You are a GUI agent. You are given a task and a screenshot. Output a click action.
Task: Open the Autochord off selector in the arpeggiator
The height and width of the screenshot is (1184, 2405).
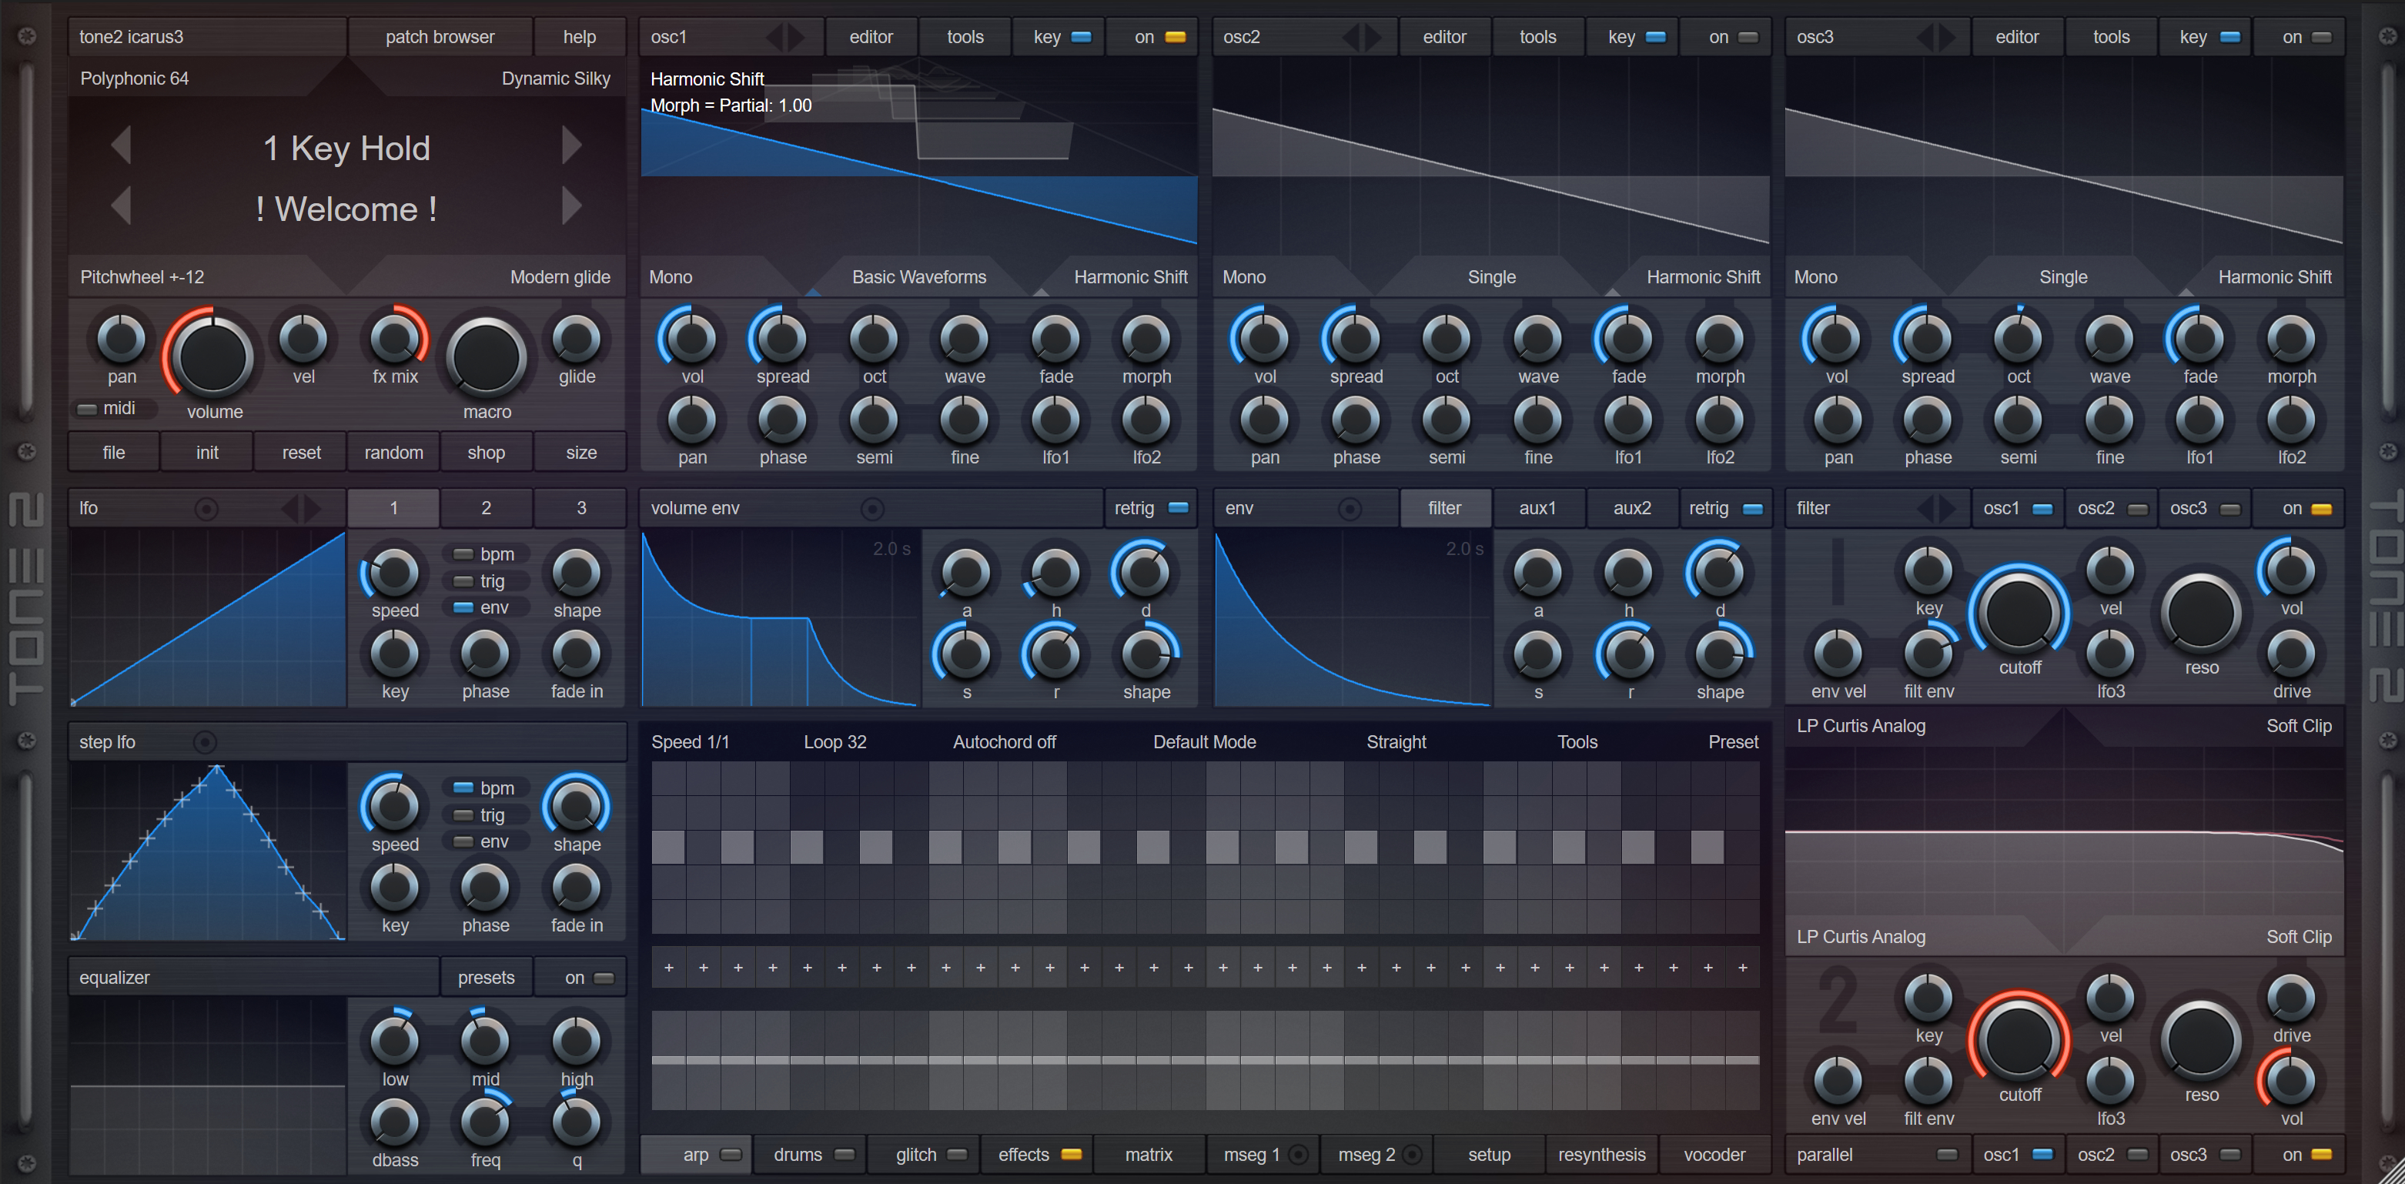coord(1004,741)
